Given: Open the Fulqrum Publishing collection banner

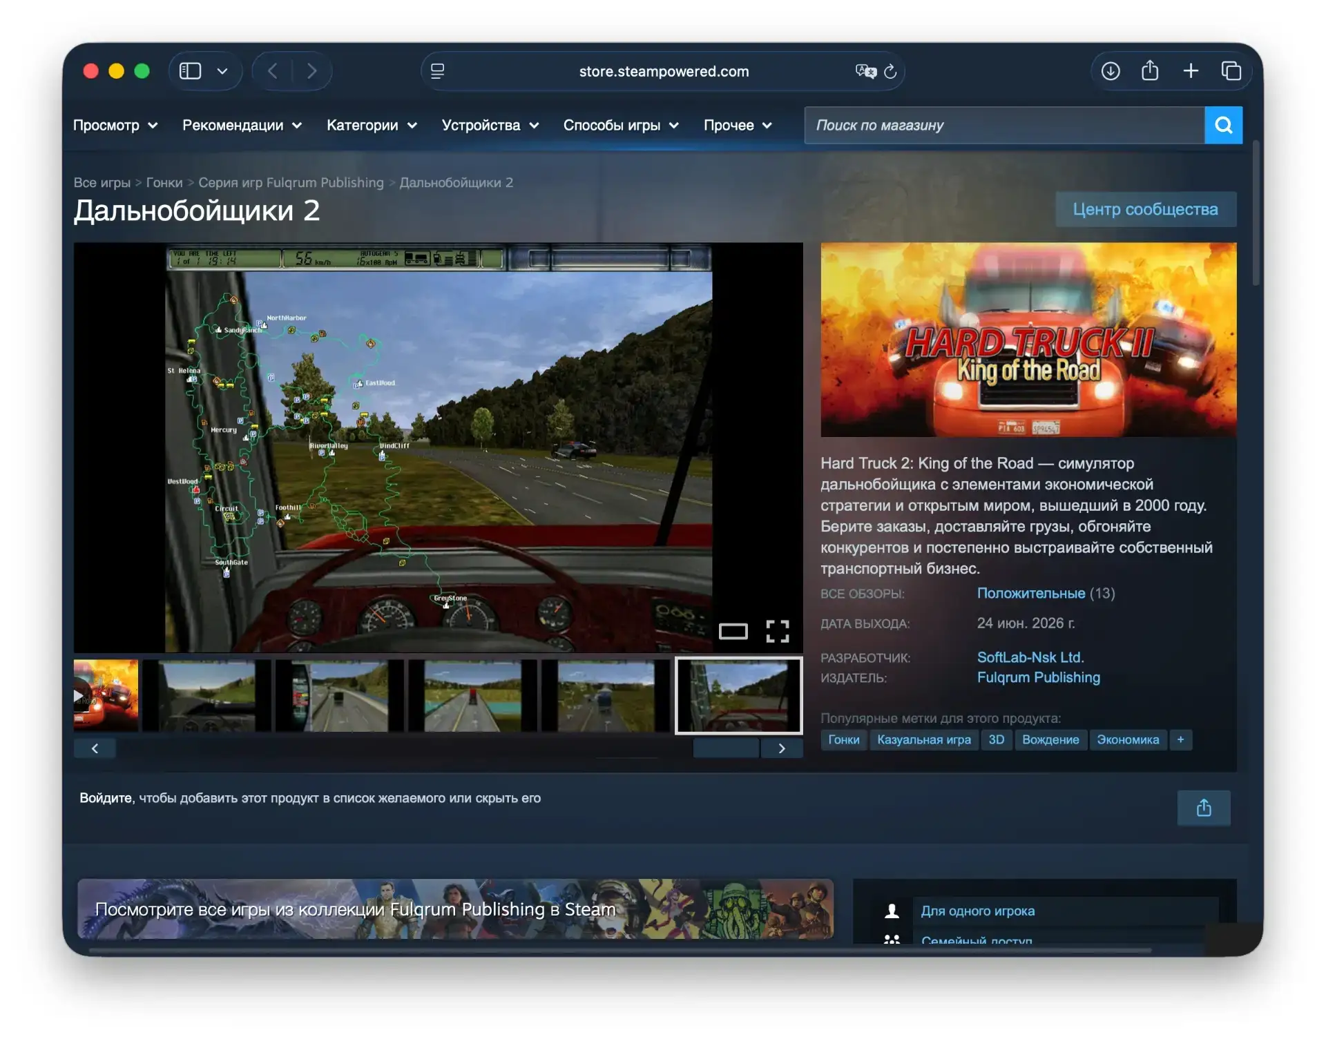Looking at the screenshot, I should 455,909.
